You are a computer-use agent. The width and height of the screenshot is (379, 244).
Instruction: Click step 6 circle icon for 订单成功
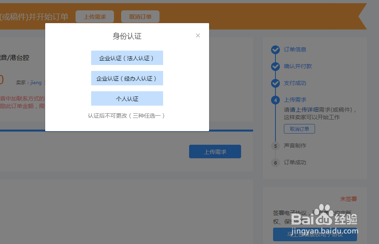275,163
